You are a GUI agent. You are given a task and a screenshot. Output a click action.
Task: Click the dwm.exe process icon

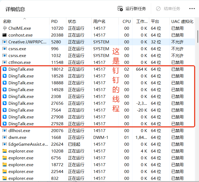coord(5,137)
